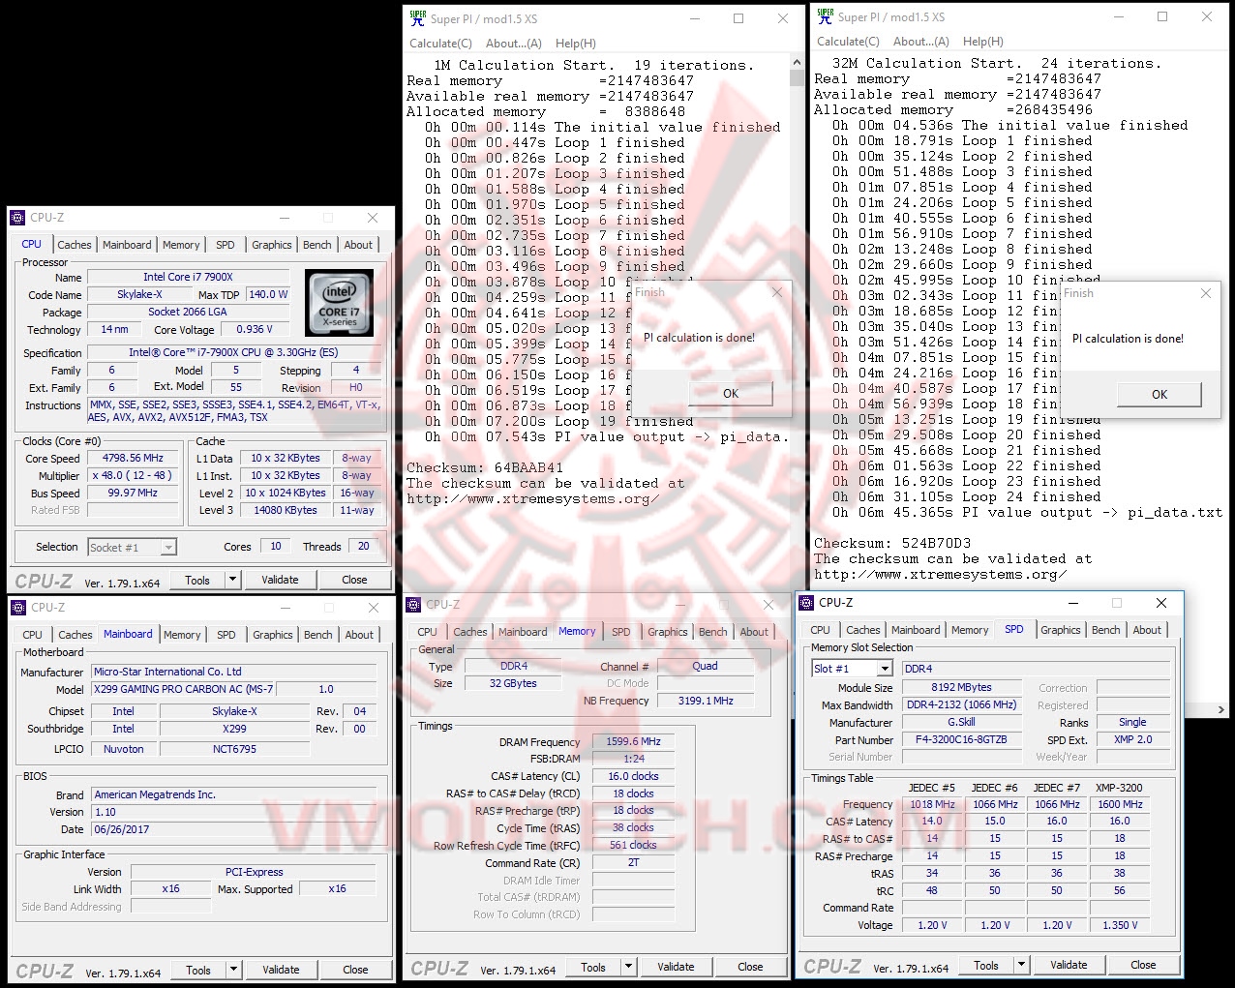Click Validate in the SPD window
Screen dimensions: 1235x988
coord(1069,965)
